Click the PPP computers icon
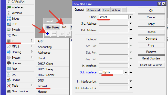The image size is (168, 95). [x=9, y=24]
